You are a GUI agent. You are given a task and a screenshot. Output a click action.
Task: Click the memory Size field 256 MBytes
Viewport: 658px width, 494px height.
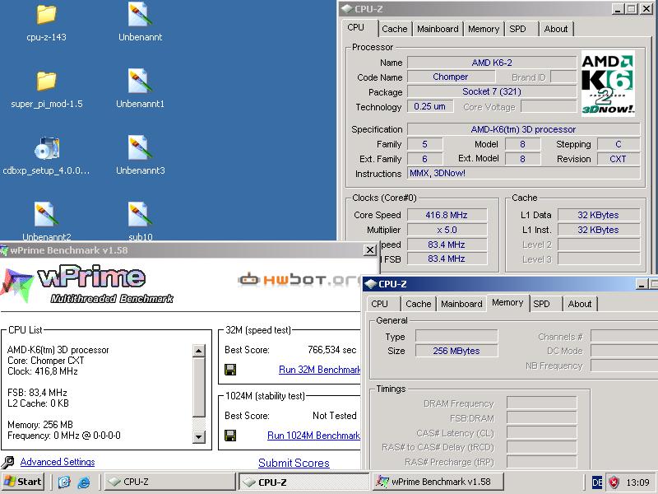tap(456, 351)
